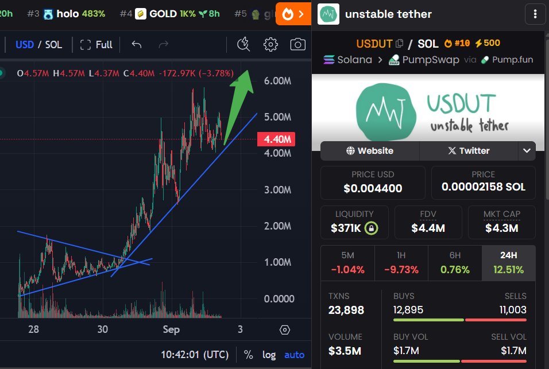Viewport: 549px width, 369px height.
Task: Toggle log scale on chart
Action: pyautogui.click(x=269, y=355)
